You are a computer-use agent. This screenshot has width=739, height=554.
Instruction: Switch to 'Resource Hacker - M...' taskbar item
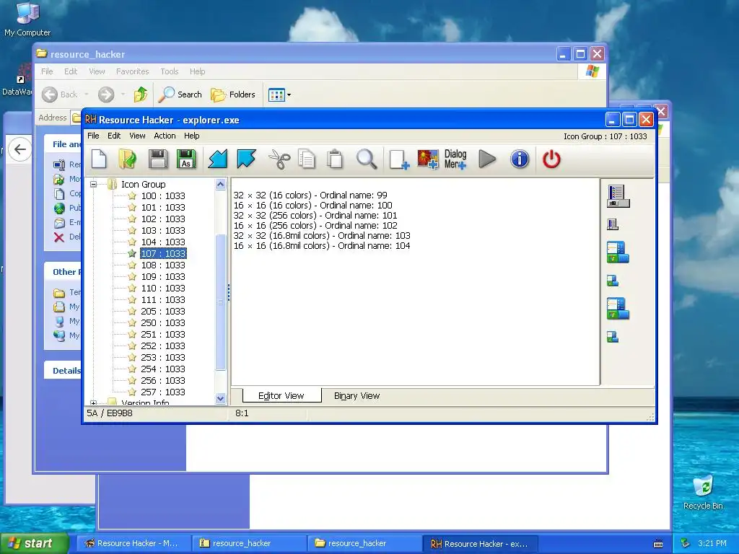tap(134, 544)
